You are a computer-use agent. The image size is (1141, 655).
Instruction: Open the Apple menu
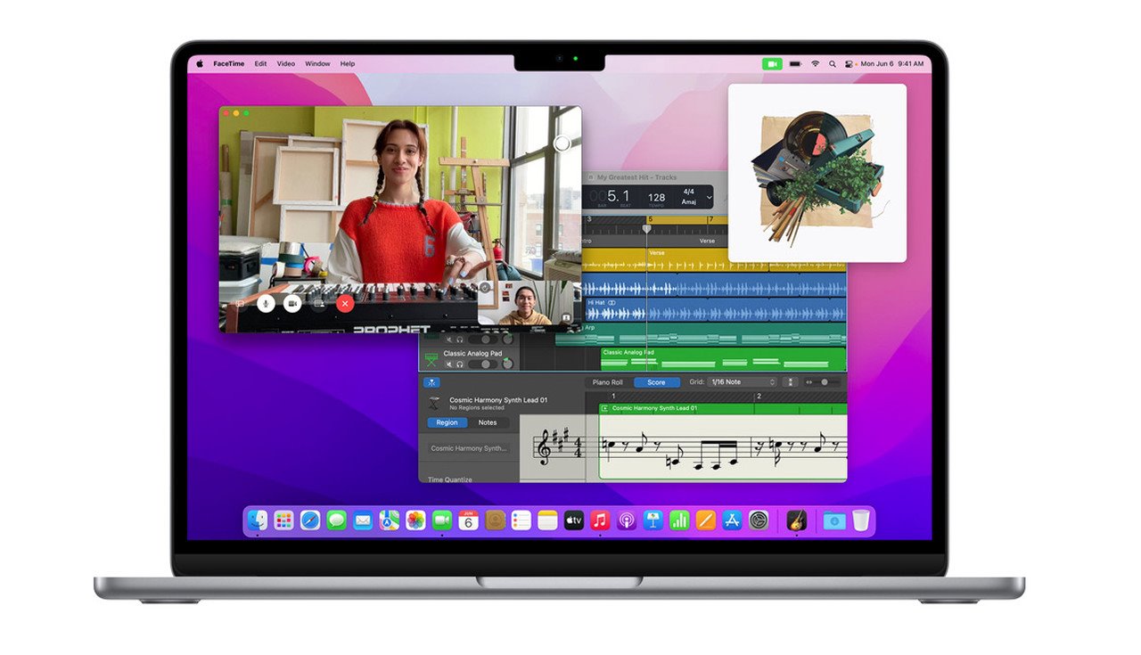tap(200, 64)
